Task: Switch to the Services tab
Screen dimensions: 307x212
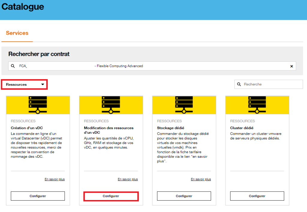Action: (x=17, y=33)
